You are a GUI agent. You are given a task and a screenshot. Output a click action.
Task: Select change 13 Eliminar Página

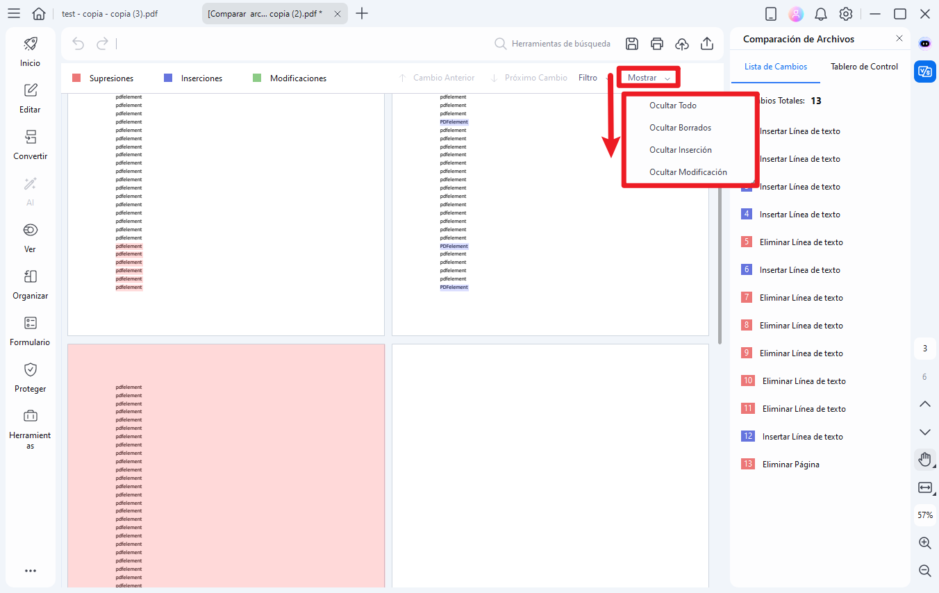(x=790, y=464)
